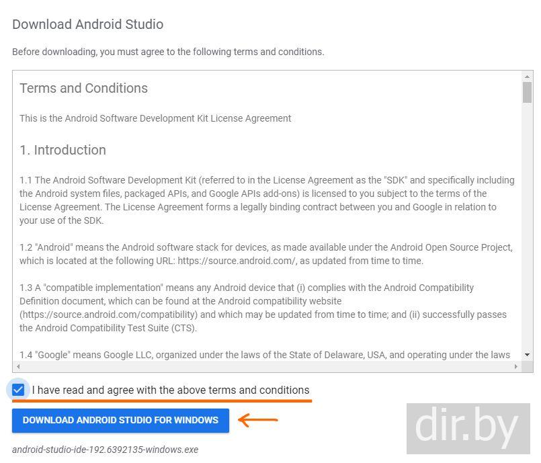Screen dimensions: 541x463
Task: Click the terms box scroll-down arrow
Action: 527,354
